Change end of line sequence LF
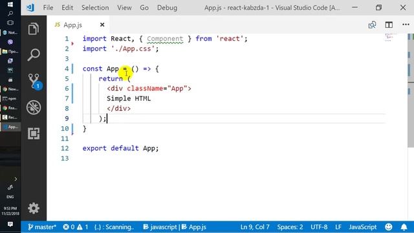414x233 pixels. click(x=338, y=227)
